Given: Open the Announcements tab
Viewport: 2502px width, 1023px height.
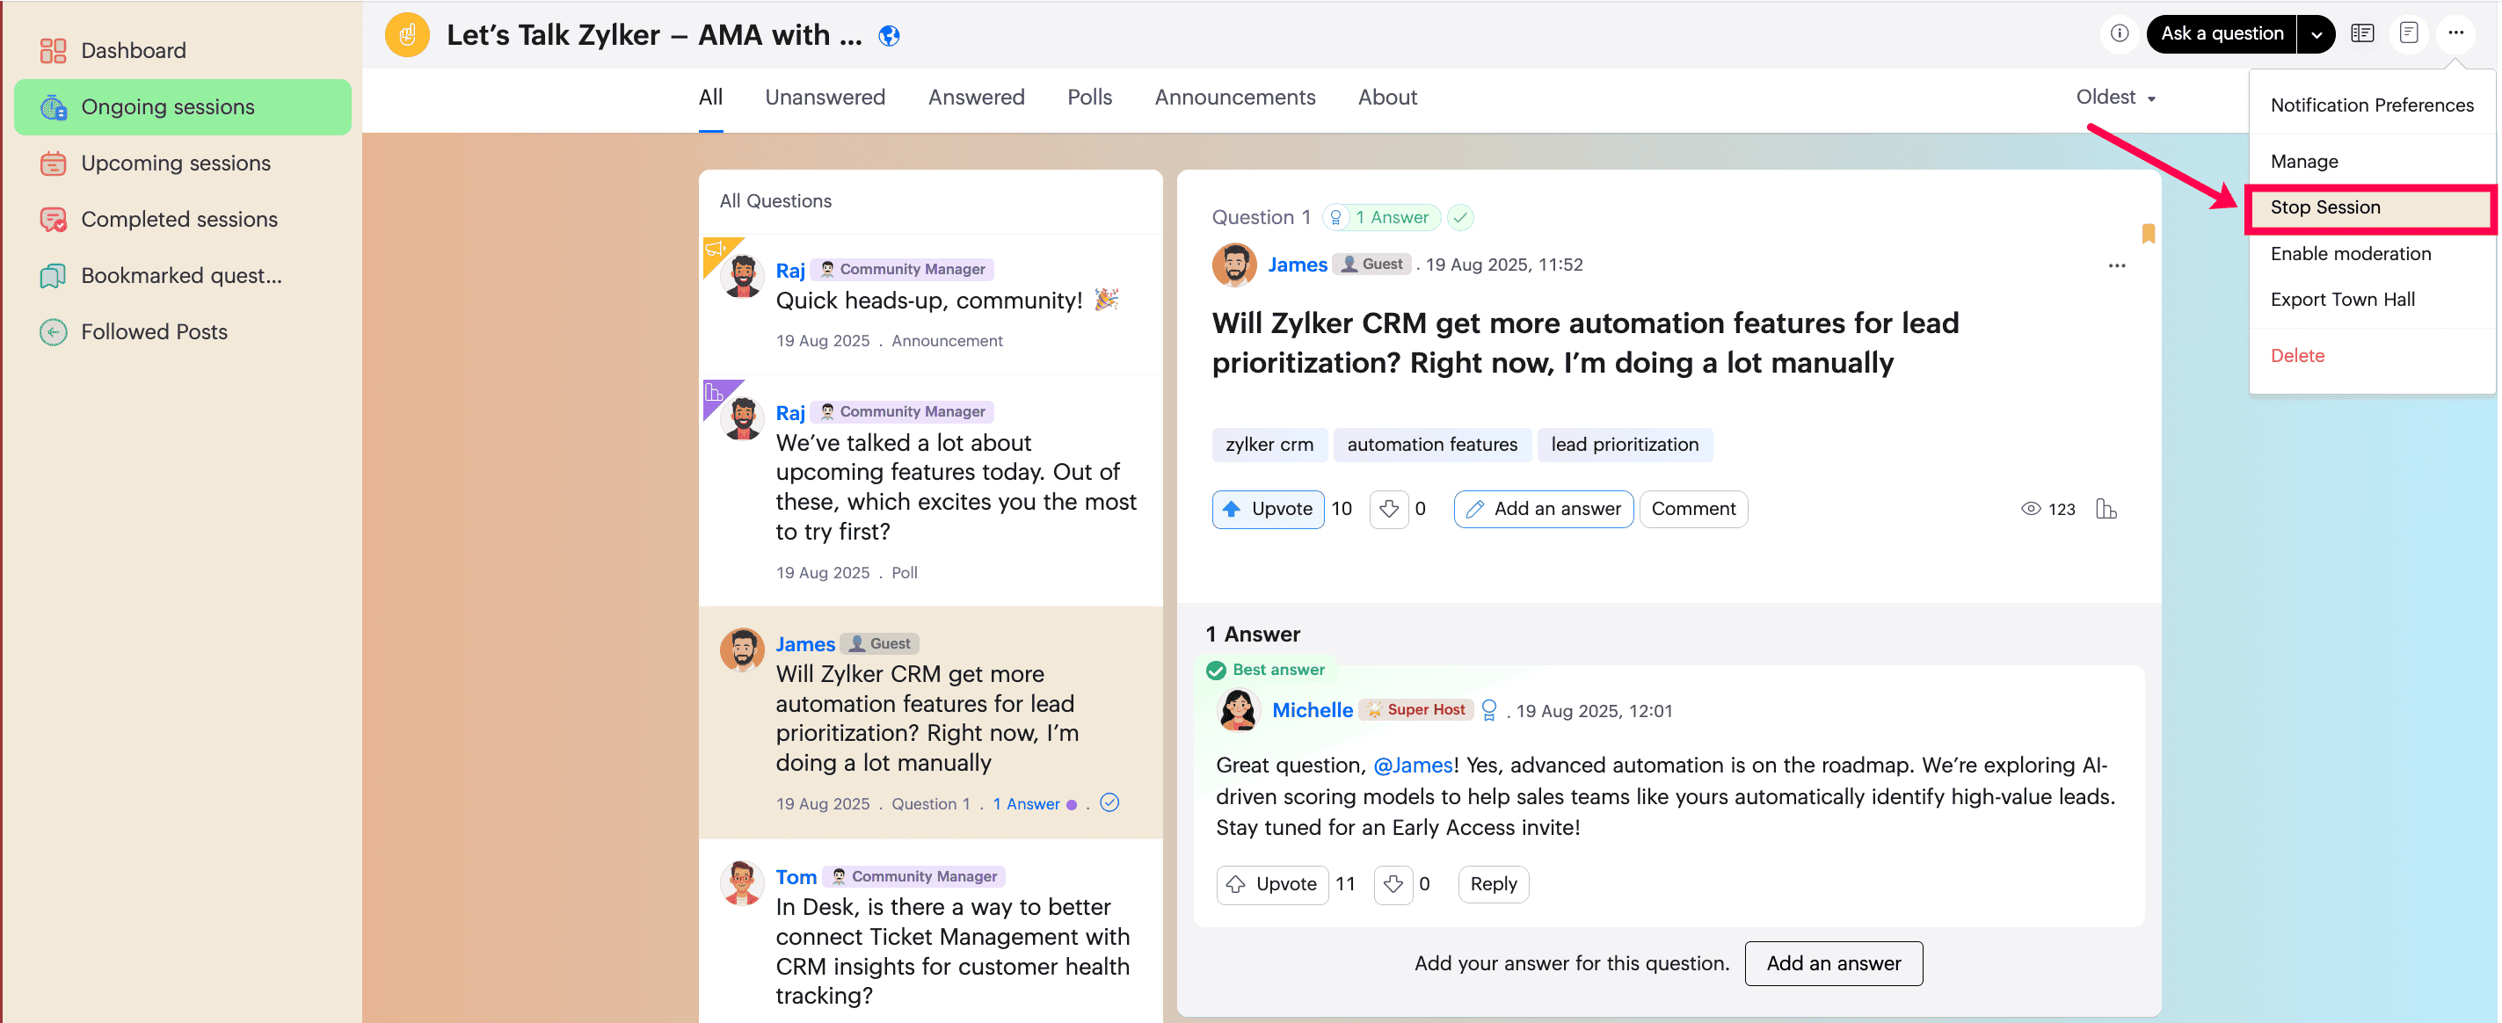Looking at the screenshot, I should tap(1234, 97).
